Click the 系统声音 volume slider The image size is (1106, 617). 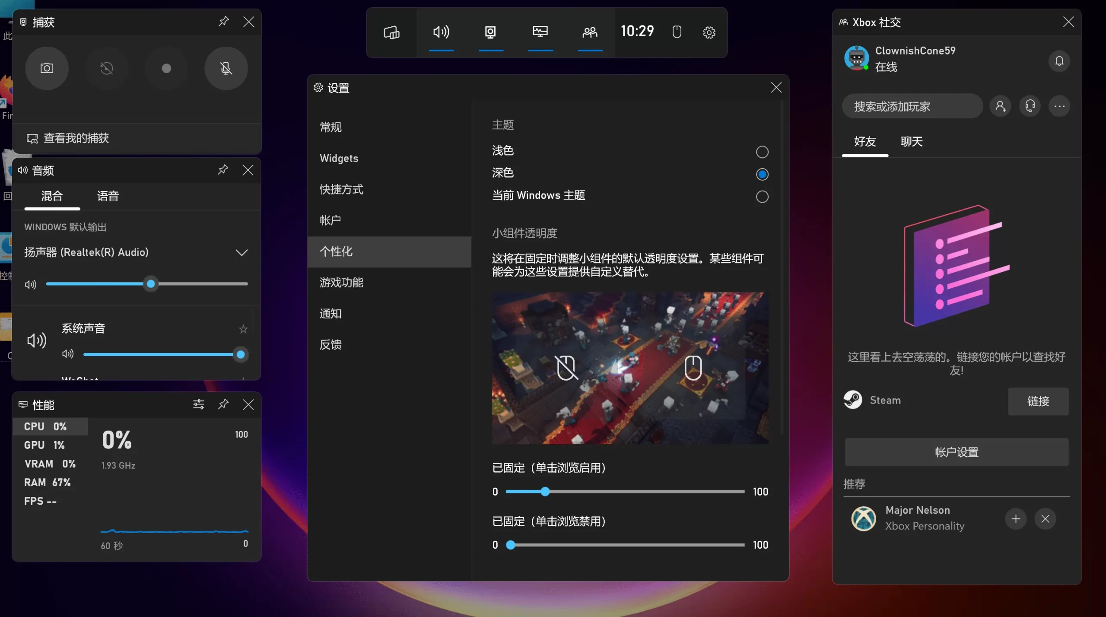[162, 355]
